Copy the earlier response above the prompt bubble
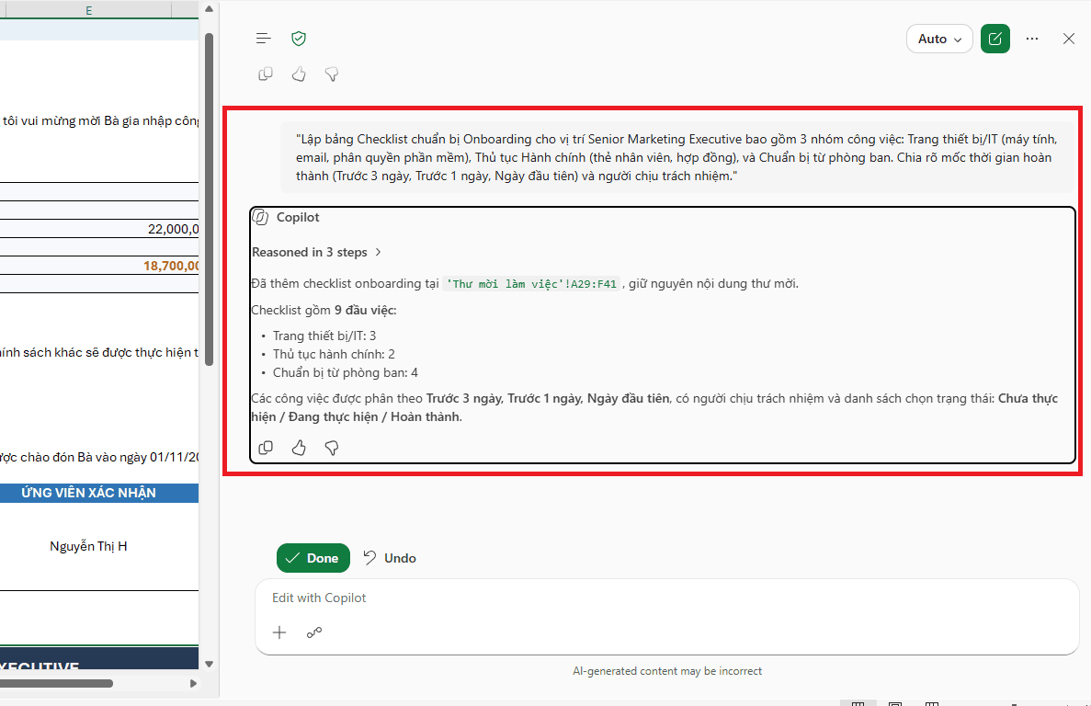This screenshot has height=706, width=1091. click(265, 74)
